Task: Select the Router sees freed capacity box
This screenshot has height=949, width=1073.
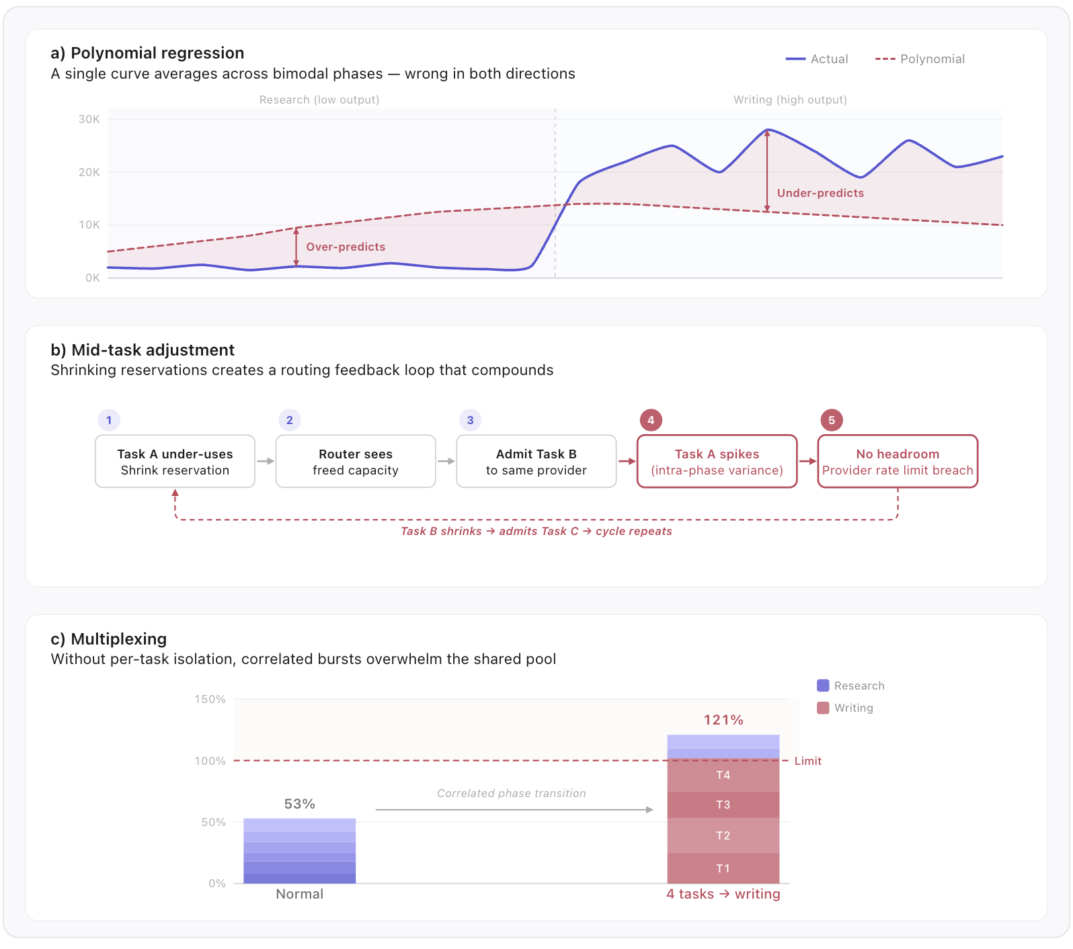Action: tap(356, 462)
